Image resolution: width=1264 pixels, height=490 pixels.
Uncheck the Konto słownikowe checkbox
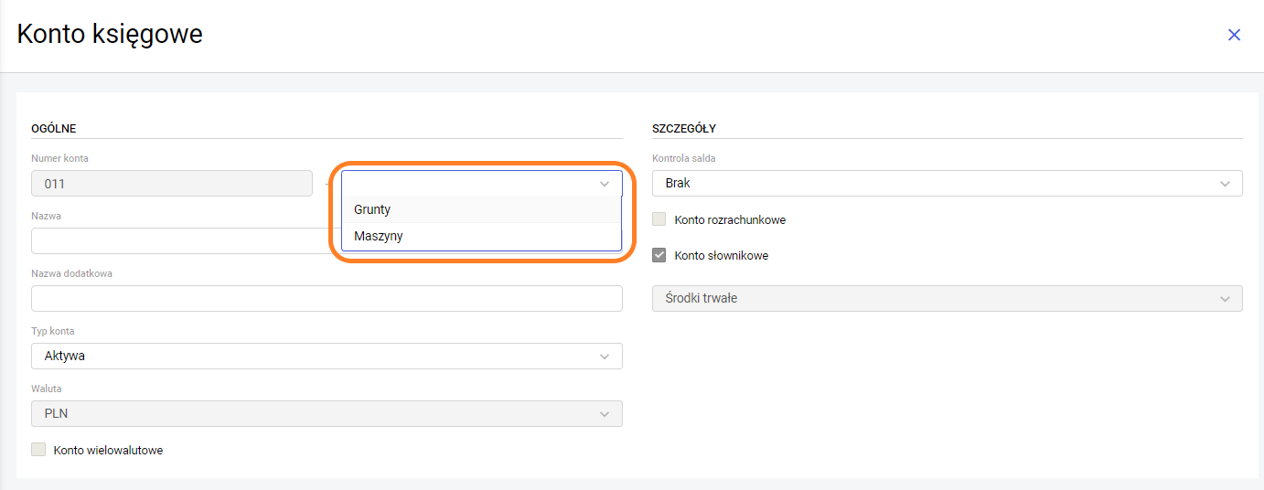659,256
